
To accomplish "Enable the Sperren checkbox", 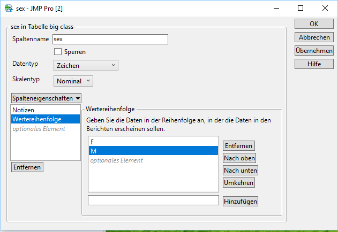I will pos(58,52).
